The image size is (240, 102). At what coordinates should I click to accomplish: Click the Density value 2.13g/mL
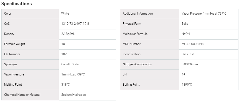click(68, 34)
